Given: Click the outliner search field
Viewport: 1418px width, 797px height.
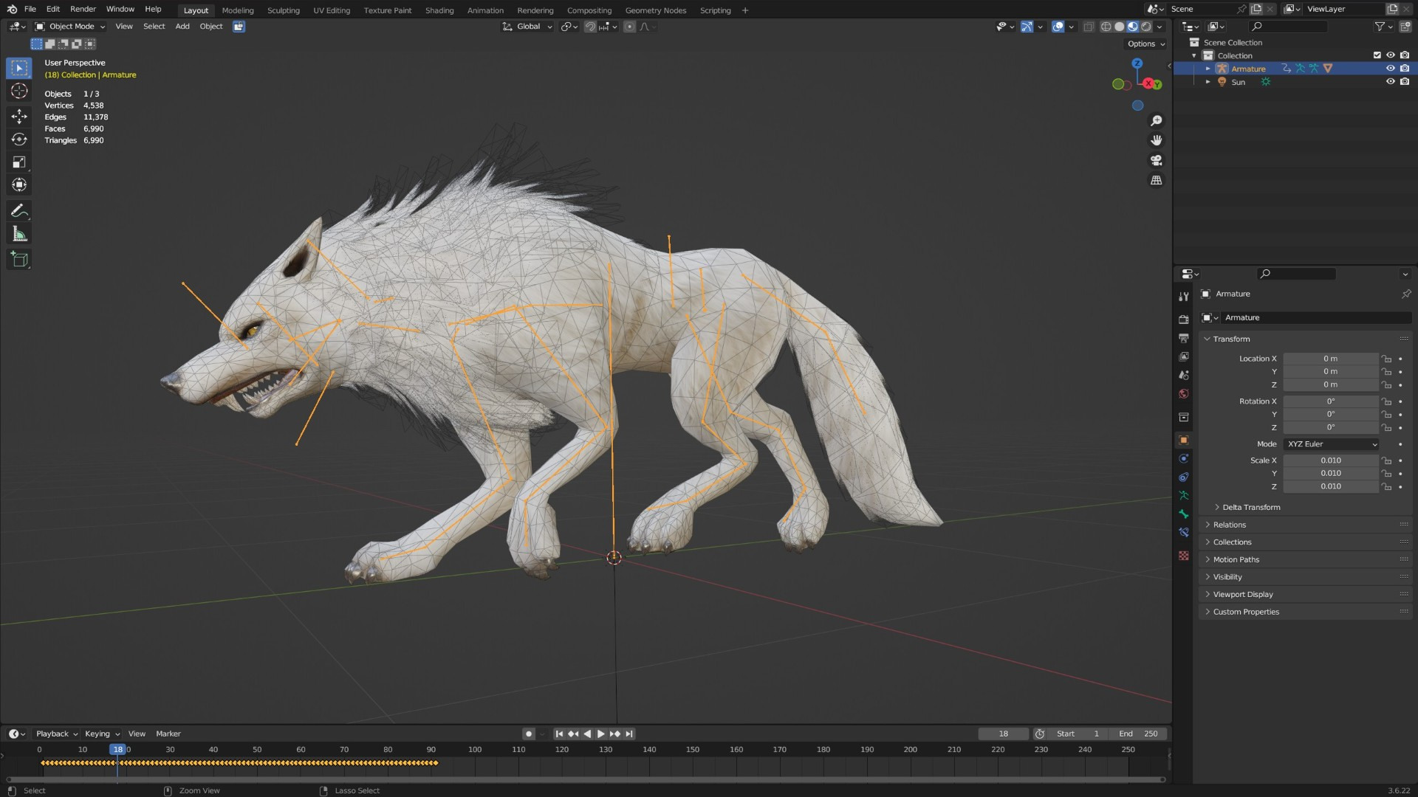Looking at the screenshot, I should [x=1289, y=27].
